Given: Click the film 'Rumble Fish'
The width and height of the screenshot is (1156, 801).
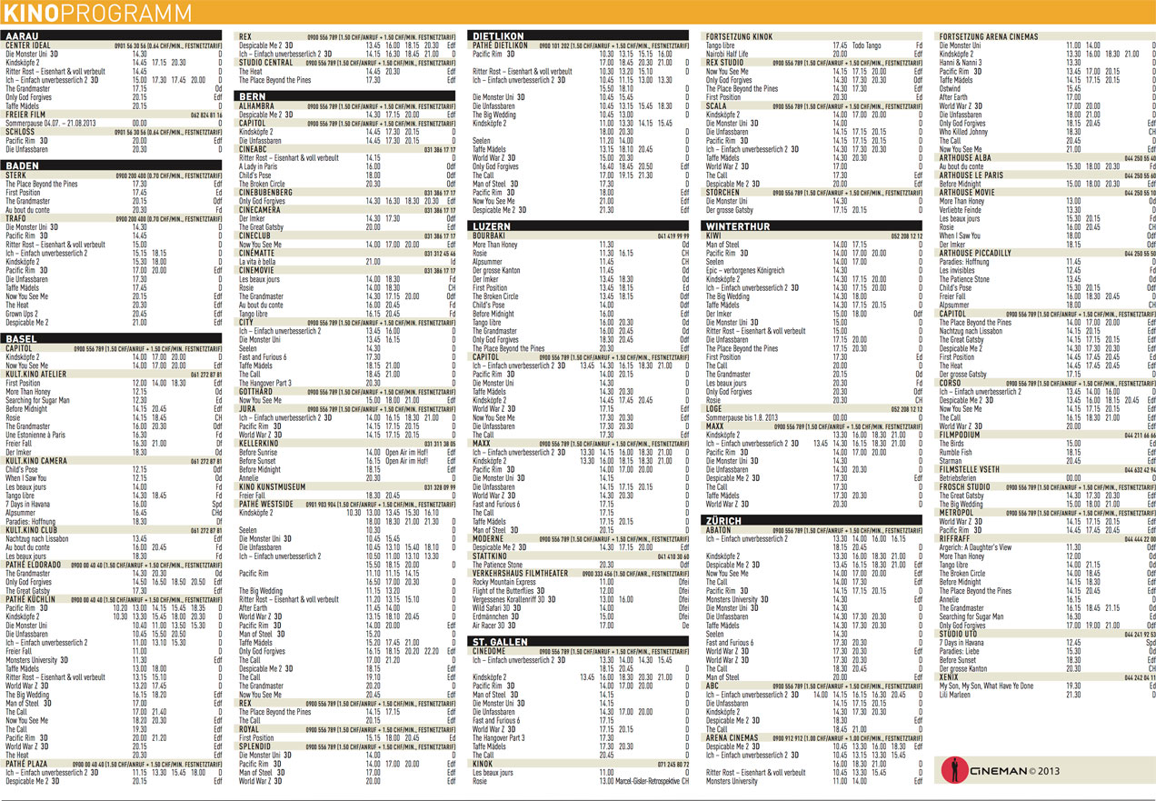Looking at the screenshot, I should coord(956,452).
